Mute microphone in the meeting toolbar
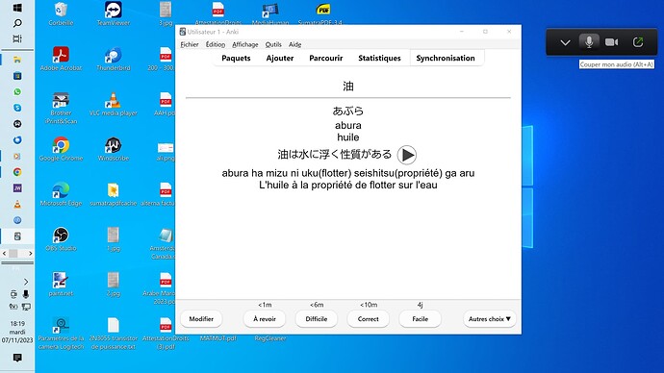This screenshot has height=373, width=664. point(589,42)
